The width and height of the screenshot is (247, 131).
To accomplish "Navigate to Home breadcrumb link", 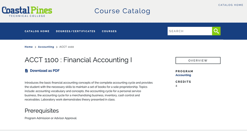I will 29,47.
